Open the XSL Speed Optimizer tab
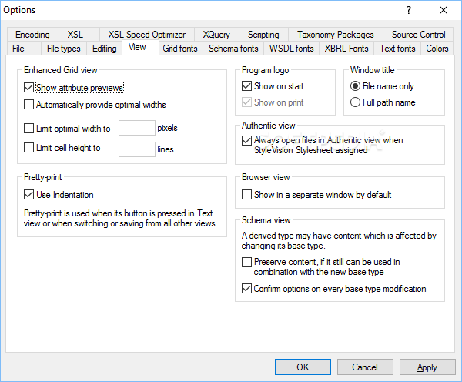The image size is (462, 382). [147, 35]
